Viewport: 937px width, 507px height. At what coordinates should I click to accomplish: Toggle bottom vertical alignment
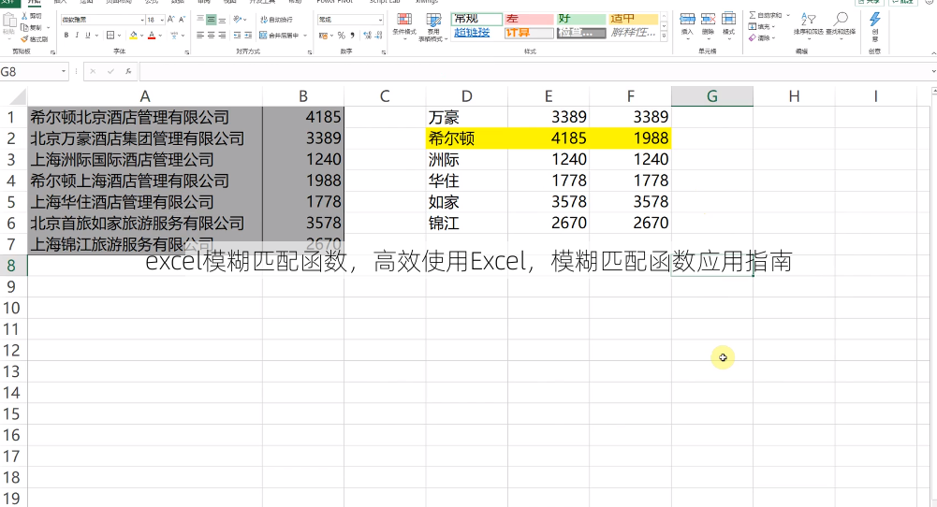(222, 20)
